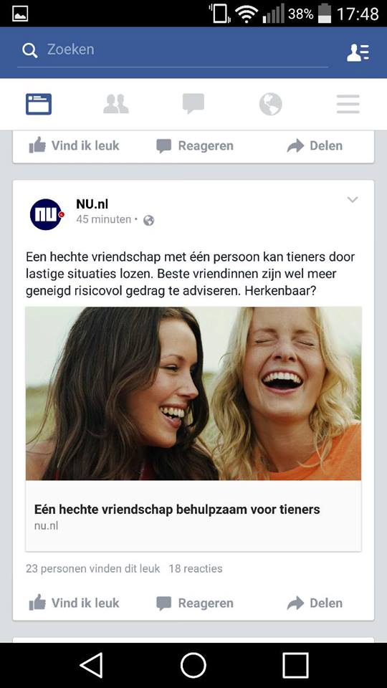Tap the search magnifying glass icon
The image size is (387, 688).
click(30, 50)
